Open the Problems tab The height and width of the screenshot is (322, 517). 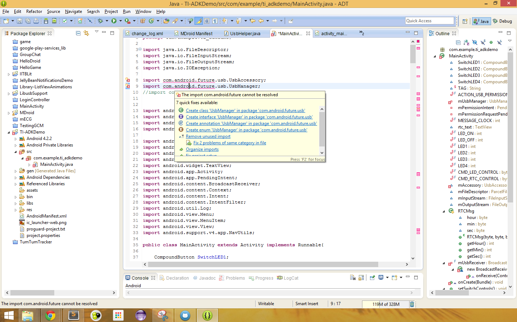tap(232, 278)
